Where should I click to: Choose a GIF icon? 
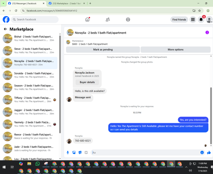86,152
